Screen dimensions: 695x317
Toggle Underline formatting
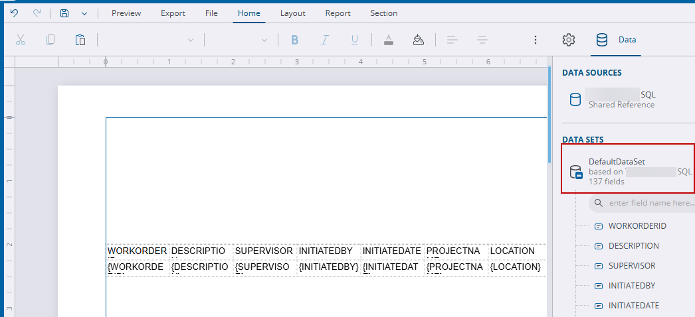coord(355,40)
